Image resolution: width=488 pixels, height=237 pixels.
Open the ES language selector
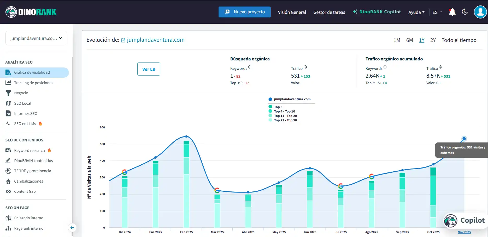(x=437, y=12)
